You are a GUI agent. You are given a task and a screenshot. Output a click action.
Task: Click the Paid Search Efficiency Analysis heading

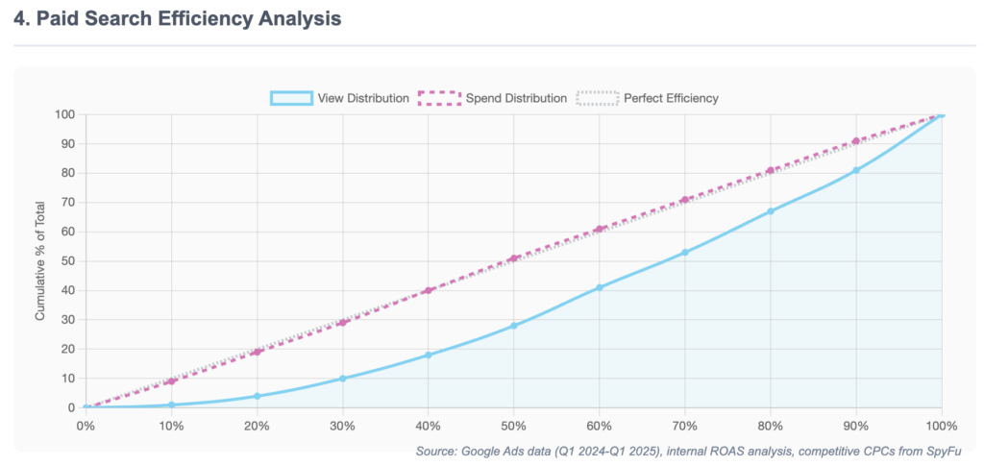[x=178, y=18]
